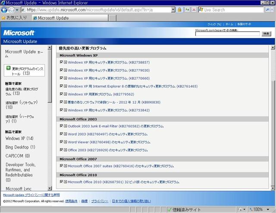Expand details for KB2770660 update

(x=65, y=78)
